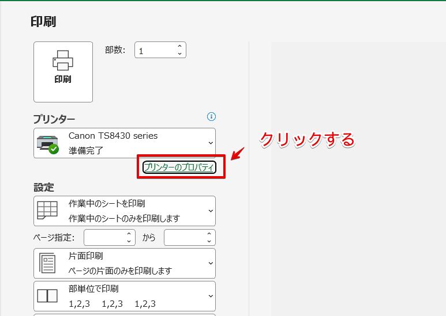Click the single-sided page icon
The width and height of the screenshot is (446, 316).
47,263
